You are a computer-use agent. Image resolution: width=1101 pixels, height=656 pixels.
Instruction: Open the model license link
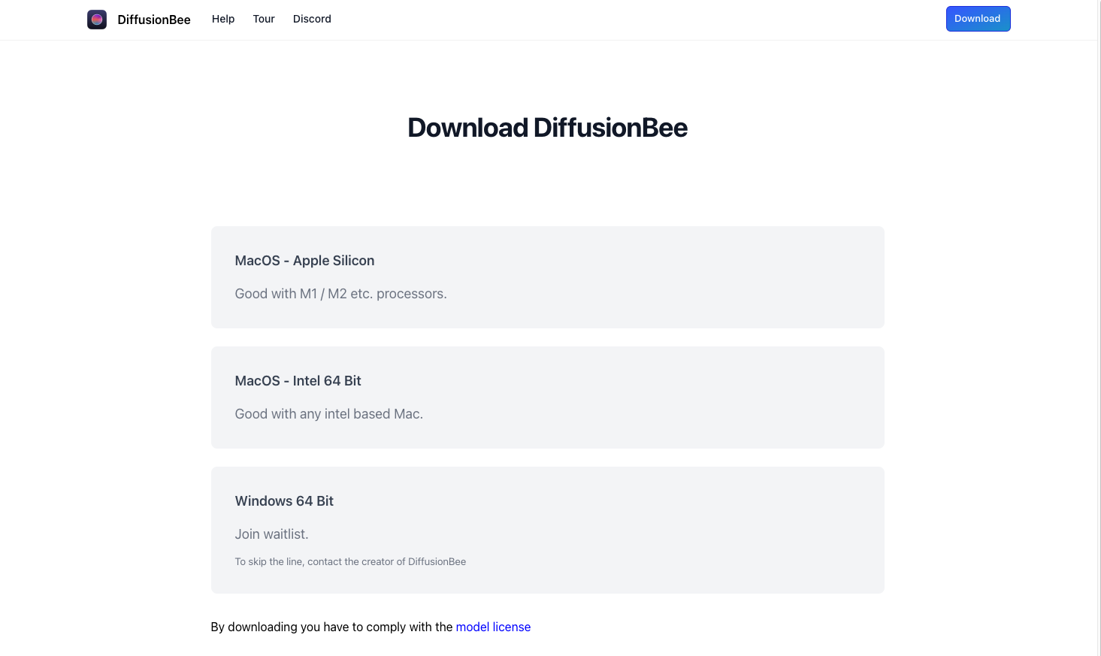pyautogui.click(x=493, y=627)
